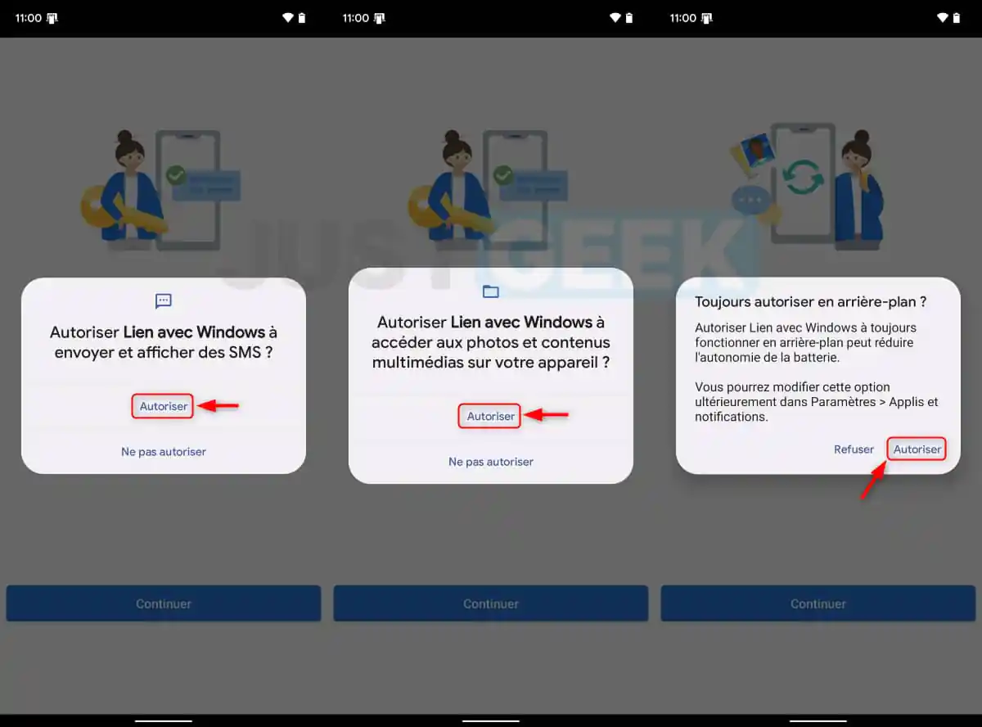Tap the Wi-Fi status icon on left screen

click(288, 18)
